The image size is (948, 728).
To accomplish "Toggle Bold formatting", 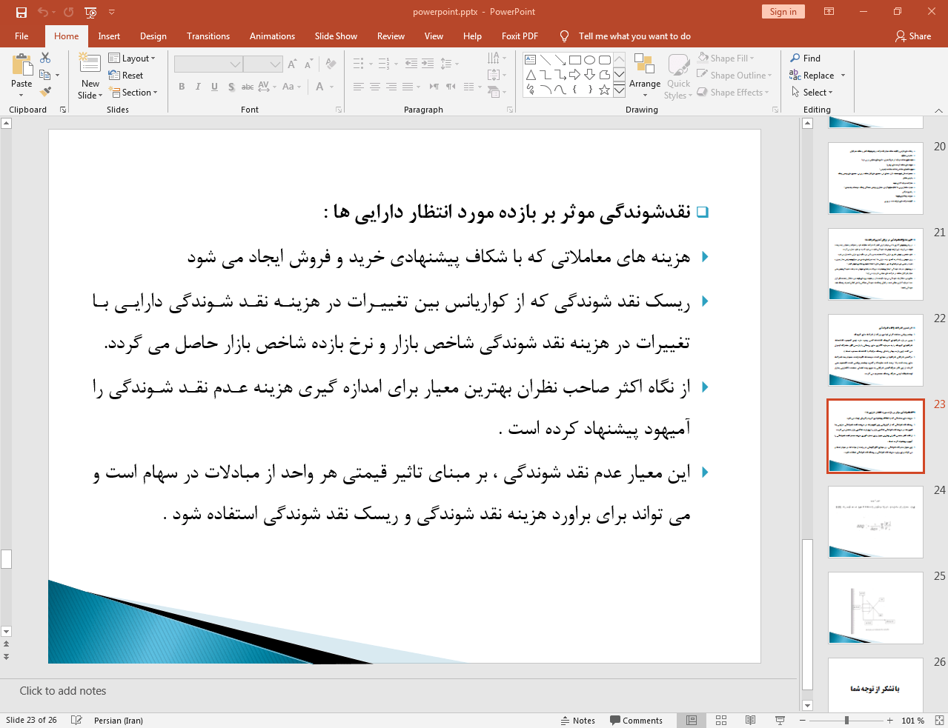I will [182, 87].
